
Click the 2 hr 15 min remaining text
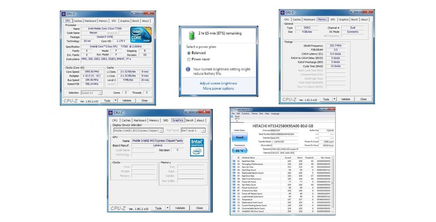pos(220,33)
